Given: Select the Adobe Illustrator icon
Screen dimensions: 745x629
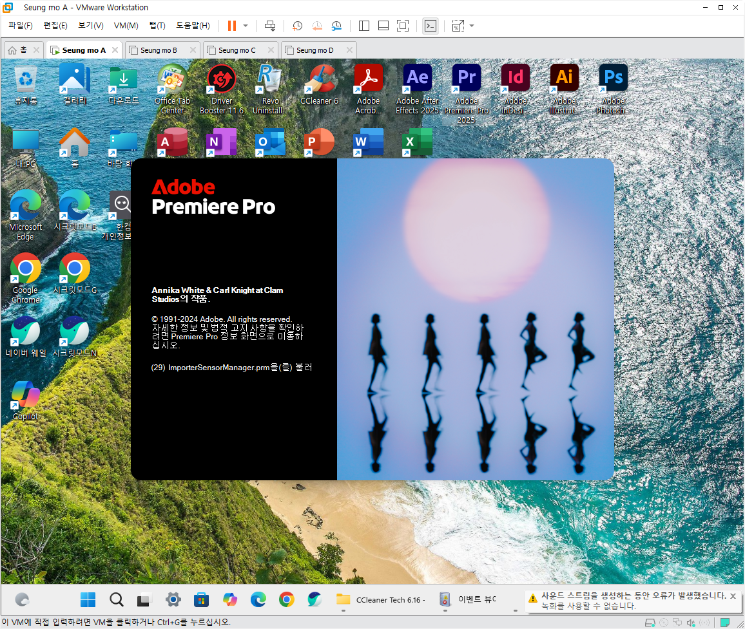Looking at the screenshot, I should coord(564,90).
